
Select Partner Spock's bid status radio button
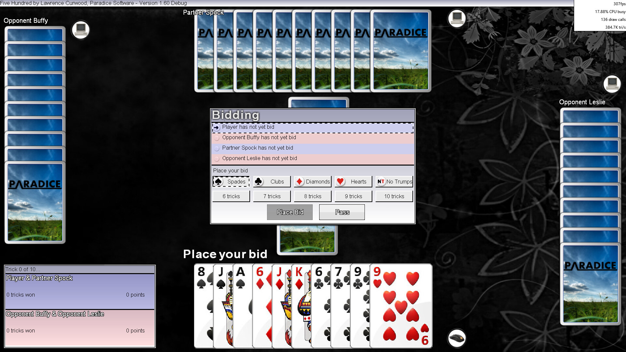point(216,148)
